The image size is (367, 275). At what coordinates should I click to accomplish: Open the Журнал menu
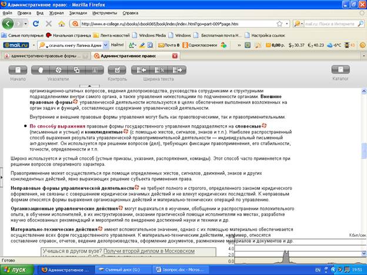(56, 13)
